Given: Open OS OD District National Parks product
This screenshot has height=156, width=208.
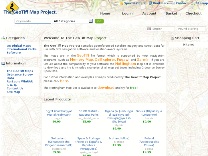Looking at the screenshot, I should pyautogui.click(x=89, y=113).
